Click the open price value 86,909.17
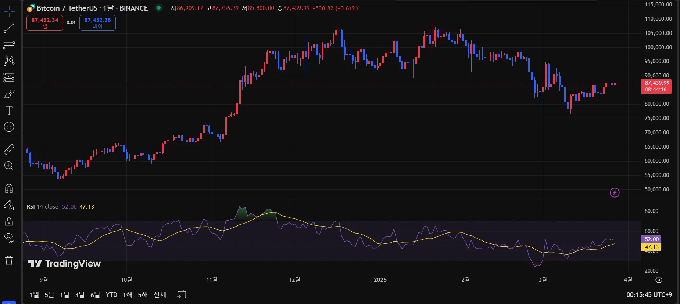This screenshot has width=680, height=304. click(190, 8)
